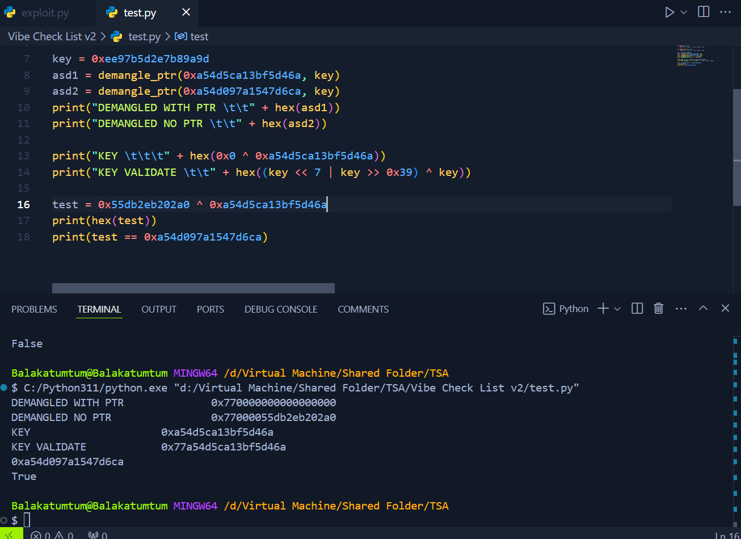Open the run options dropdown arrow
The image size is (741, 539).
pos(684,12)
